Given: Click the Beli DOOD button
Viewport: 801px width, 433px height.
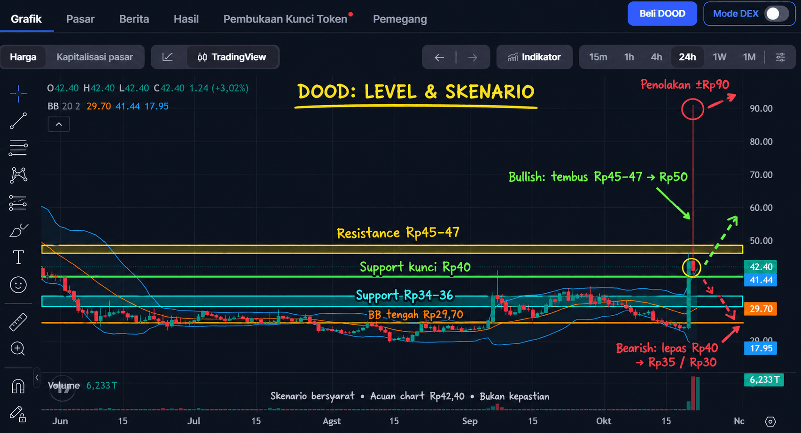Looking at the screenshot, I should pos(662,14).
